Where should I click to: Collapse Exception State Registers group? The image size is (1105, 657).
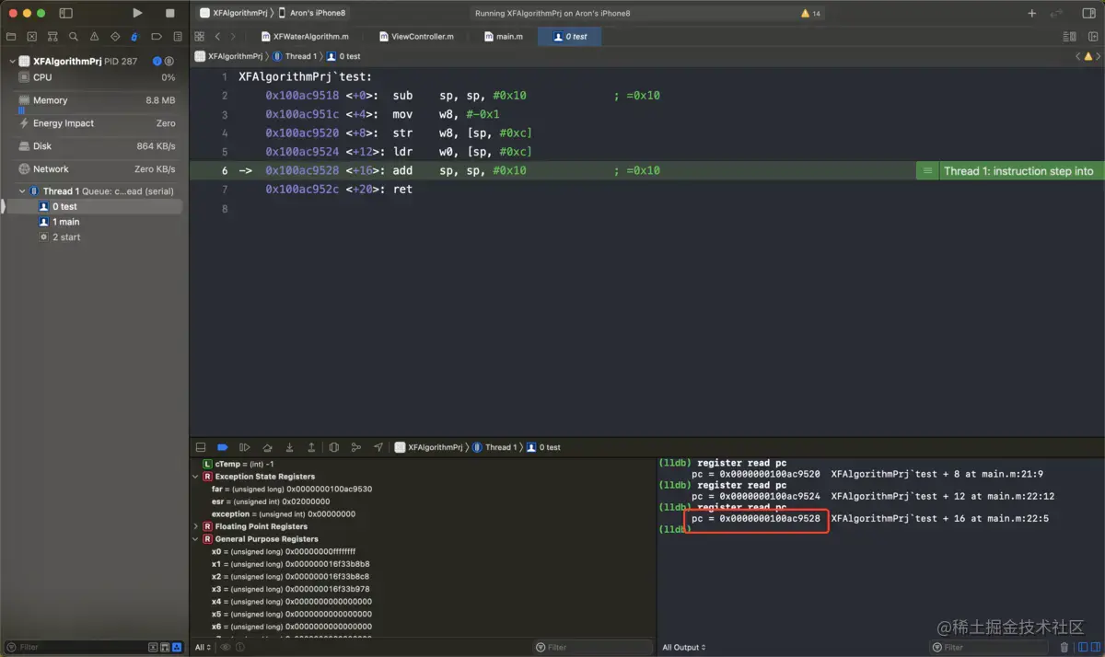(x=195, y=477)
